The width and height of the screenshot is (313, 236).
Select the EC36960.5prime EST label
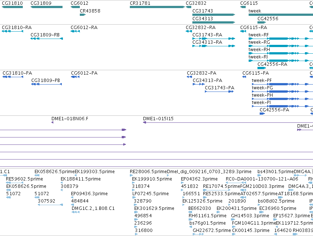click(x=278, y=208)
